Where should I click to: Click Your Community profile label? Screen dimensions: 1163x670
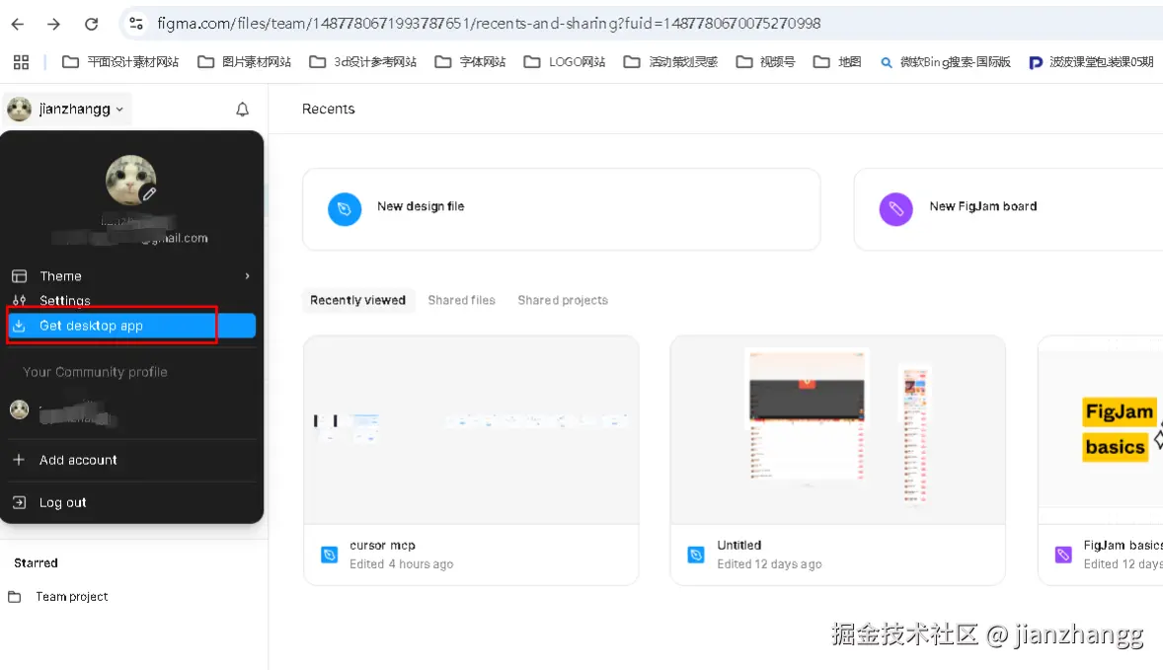click(95, 372)
